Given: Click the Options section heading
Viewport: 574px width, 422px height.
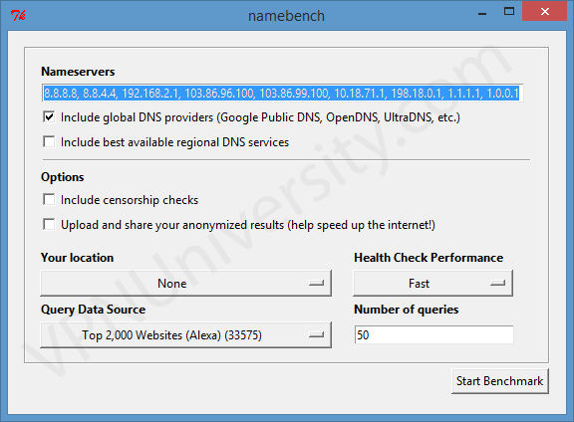Looking at the screenshot, I should (62, 177).
